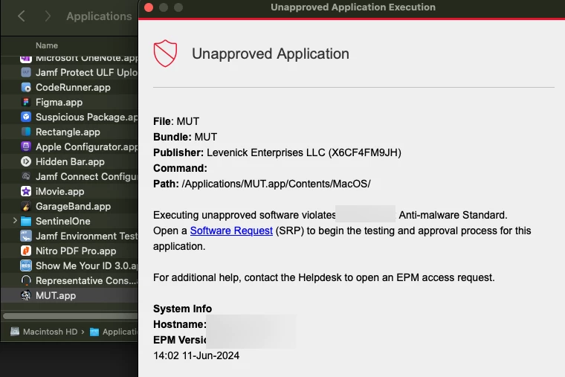Select the MUT.app file name
The width and height of the screenshot is (565, 377).
point(56,295)
